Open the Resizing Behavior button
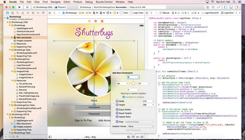The height and width of the screenshot is (140, 245). click(142, 137)
